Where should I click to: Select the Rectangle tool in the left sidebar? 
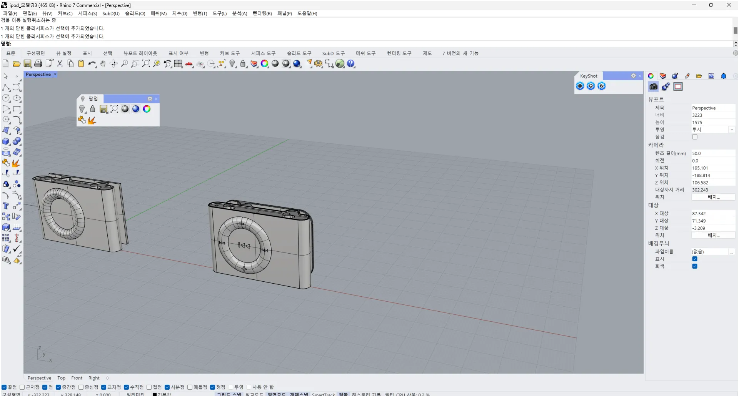click(x=17, y=109)
